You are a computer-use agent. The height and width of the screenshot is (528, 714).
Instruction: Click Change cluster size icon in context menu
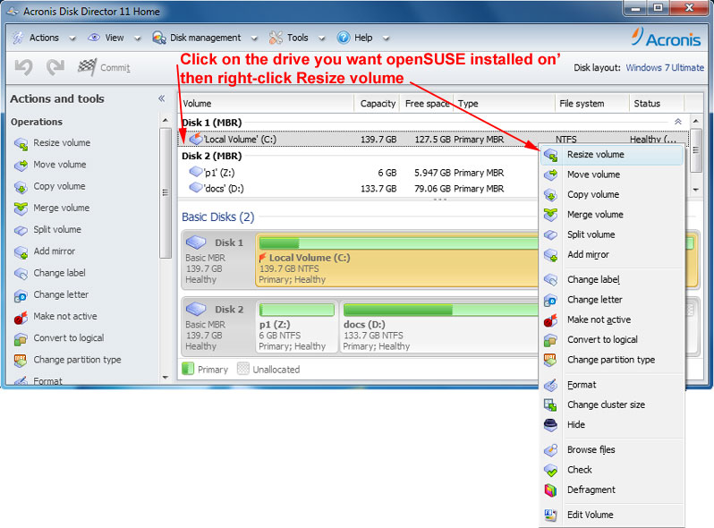pyautogui.click(x=550, y=405)
